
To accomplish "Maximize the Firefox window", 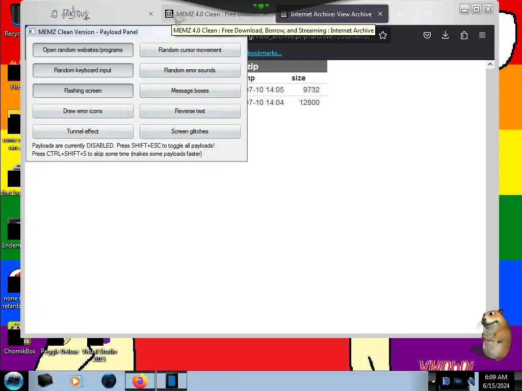I will (x=477, y=9).
